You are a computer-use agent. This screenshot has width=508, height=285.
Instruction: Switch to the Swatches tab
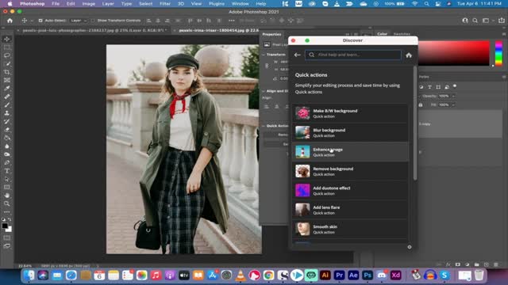(402, 34)
